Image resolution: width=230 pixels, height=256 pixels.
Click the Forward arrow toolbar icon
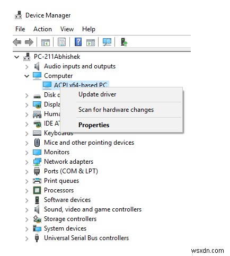point(29,42)
